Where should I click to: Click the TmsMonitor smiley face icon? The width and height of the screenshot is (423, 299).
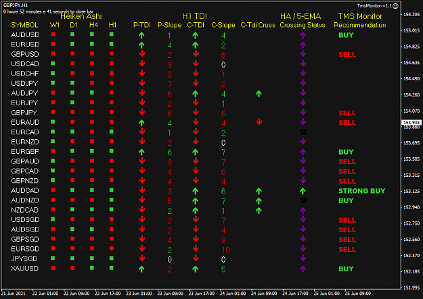pyautogui.click(x=395, y=6)
